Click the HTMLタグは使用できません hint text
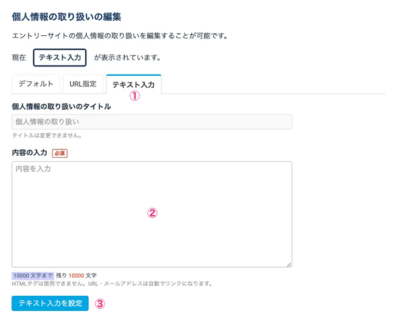This screenshot has height=318, width=395. (x=112, y=284)
